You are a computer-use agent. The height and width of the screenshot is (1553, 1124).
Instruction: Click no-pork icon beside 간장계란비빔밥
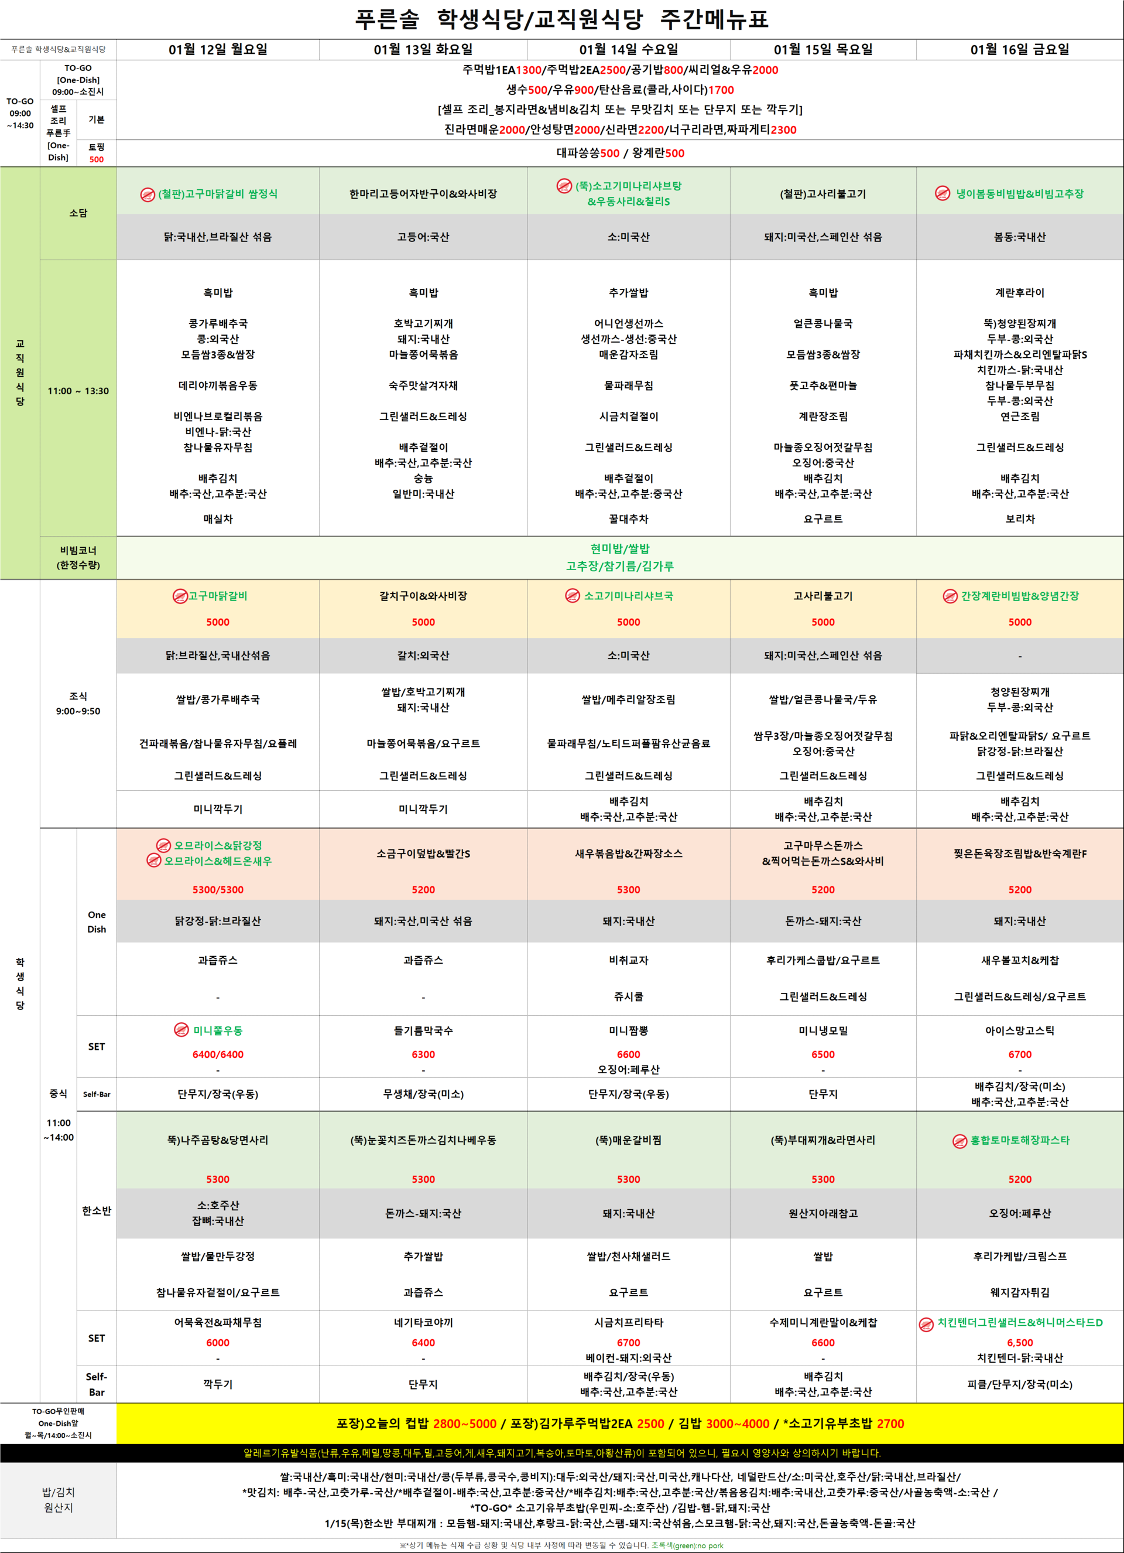pyautogui.click(x=950, y=596)
